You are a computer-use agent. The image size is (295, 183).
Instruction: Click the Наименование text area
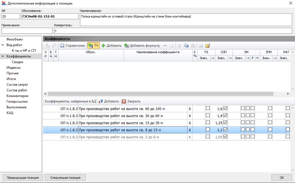click(x=186, y=20)
